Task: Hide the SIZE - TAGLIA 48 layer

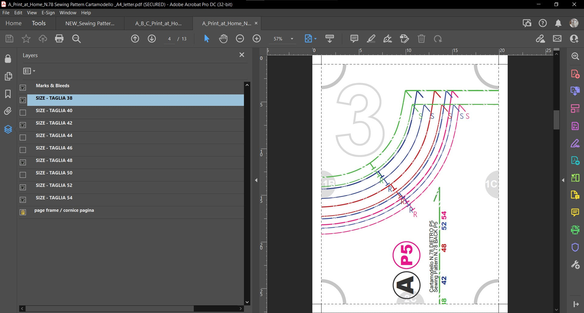Action: click(23, 162)
